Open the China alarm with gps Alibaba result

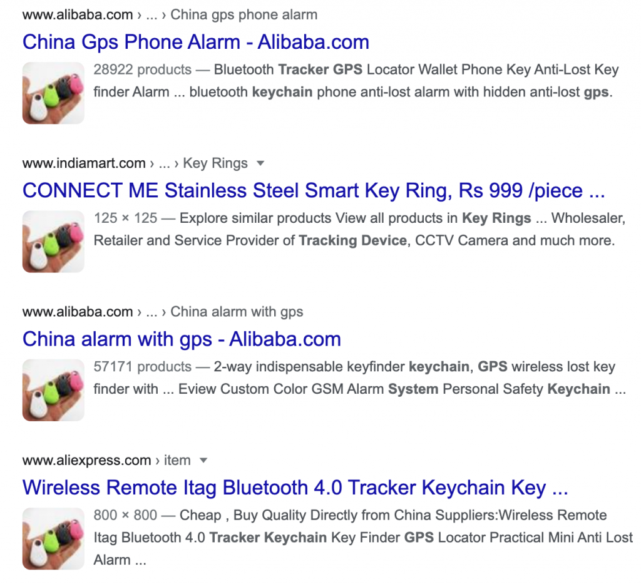(182, 340)
